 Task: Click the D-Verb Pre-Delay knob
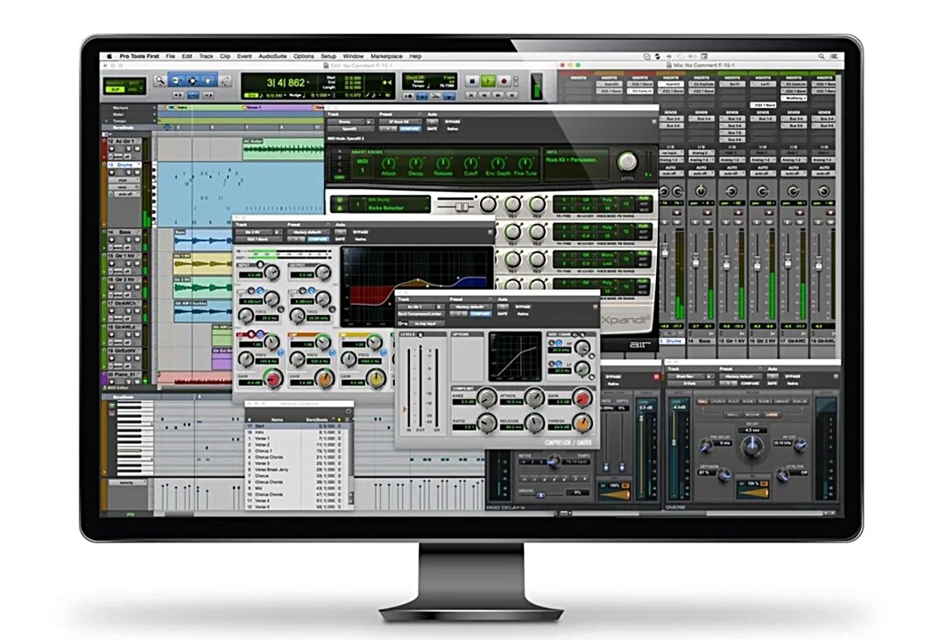coord(707,447)
